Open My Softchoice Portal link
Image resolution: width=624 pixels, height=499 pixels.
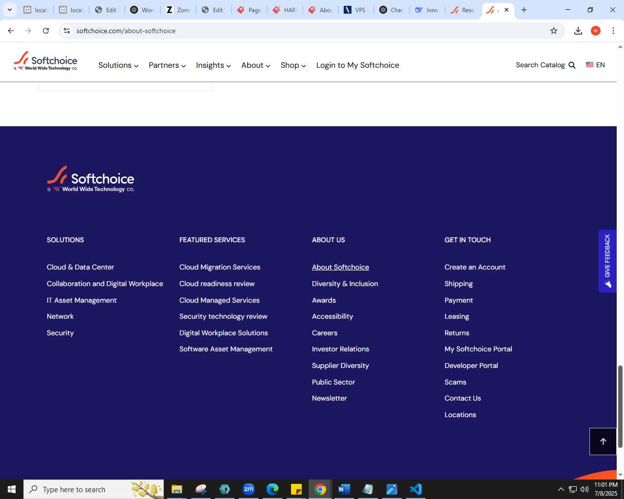tap(478, 349)
